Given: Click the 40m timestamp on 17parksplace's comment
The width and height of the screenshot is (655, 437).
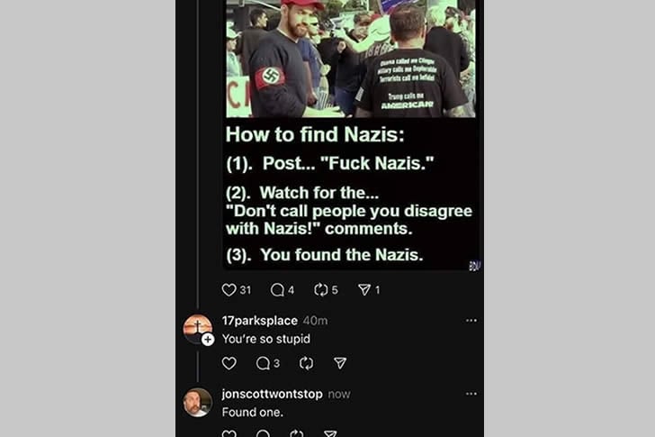Looking at the screenshot, I should [315, 321].
